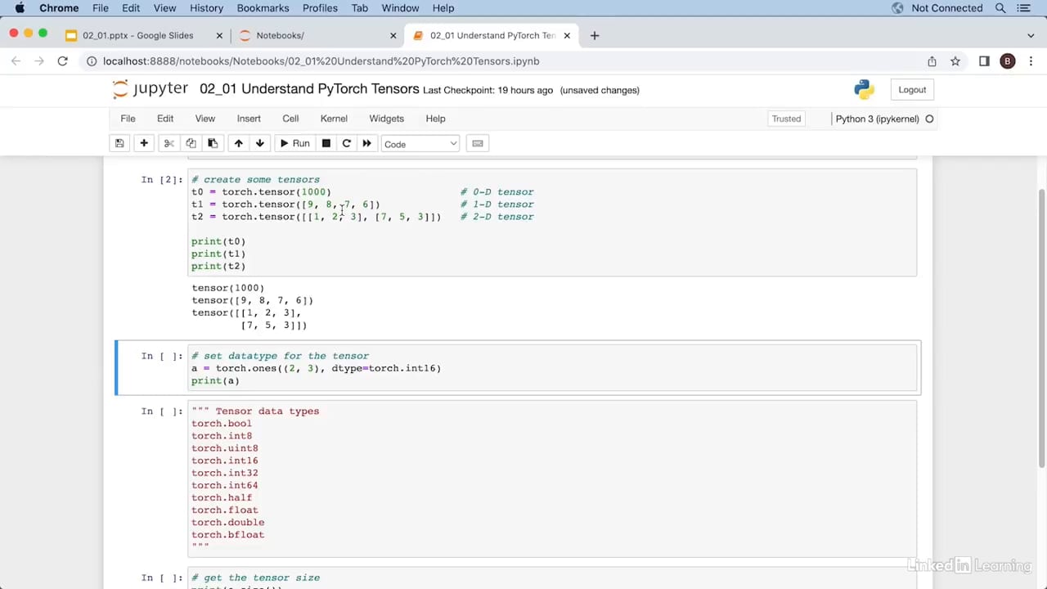Click the Trusted notebook indicator
This screenshot has width=1047, height=589.
[x=786, y=119]
